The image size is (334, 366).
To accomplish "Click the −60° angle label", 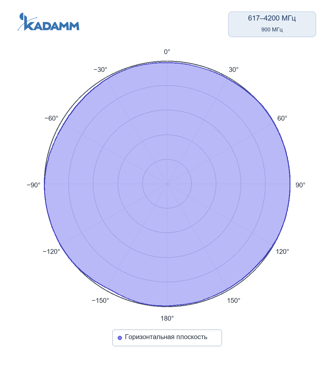I will click(x=51, y=118).
